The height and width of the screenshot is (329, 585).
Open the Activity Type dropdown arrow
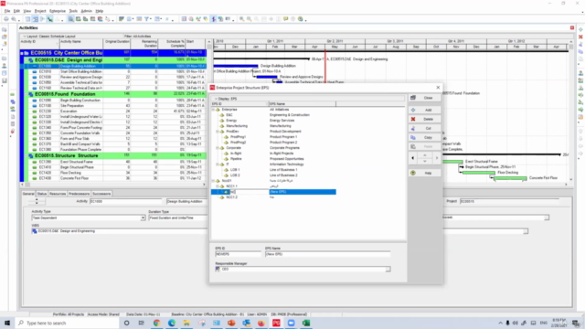143,218
